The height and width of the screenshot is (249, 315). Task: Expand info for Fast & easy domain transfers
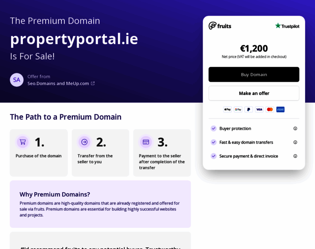pyautogui.click(x=295, y=142)
